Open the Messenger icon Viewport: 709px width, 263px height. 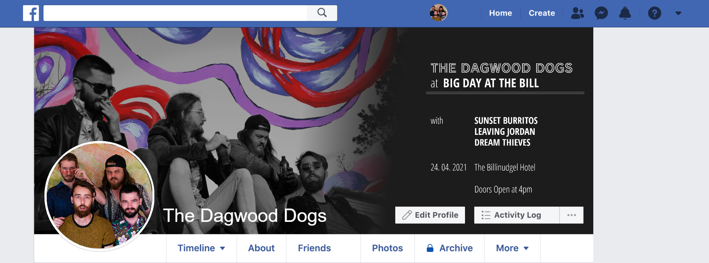[601, 13]
